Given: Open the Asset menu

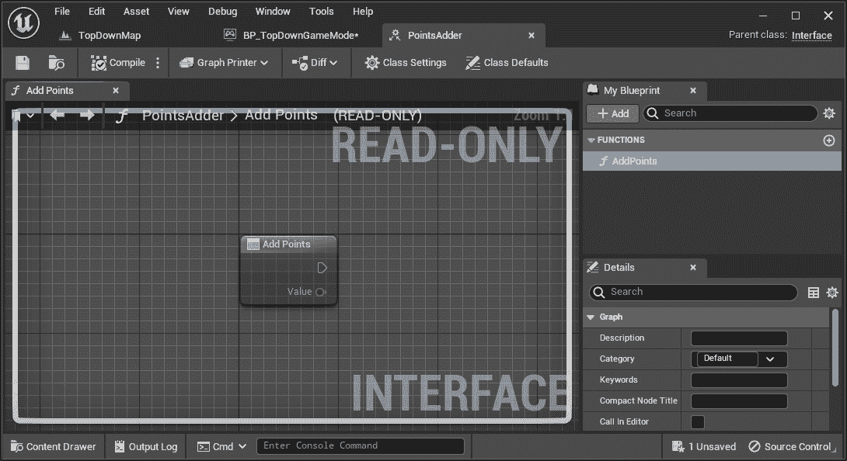Looking at the screenshot, I should coord(136,12).
